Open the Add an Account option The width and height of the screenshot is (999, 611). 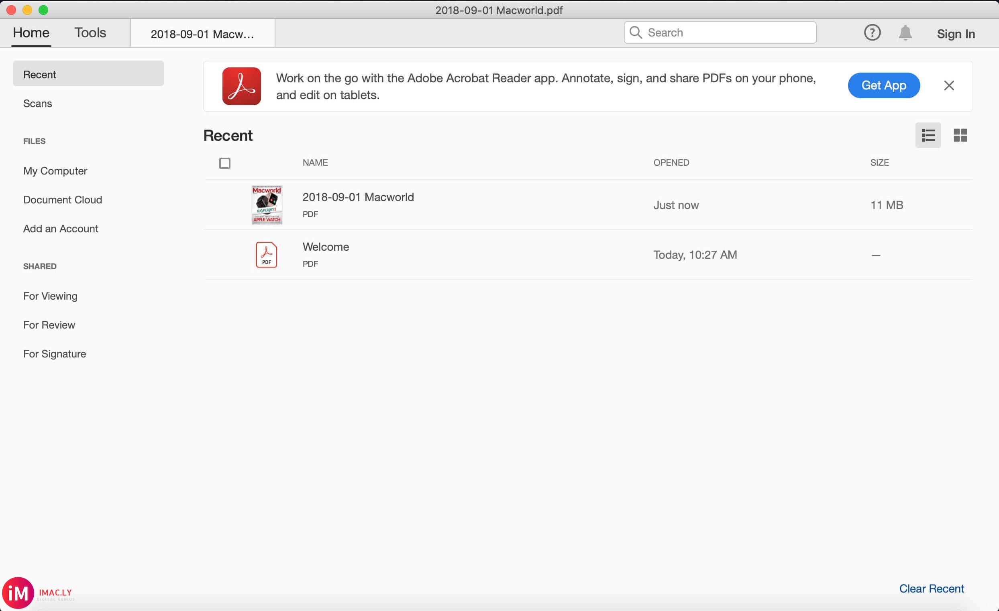click(x=60, y=228)
